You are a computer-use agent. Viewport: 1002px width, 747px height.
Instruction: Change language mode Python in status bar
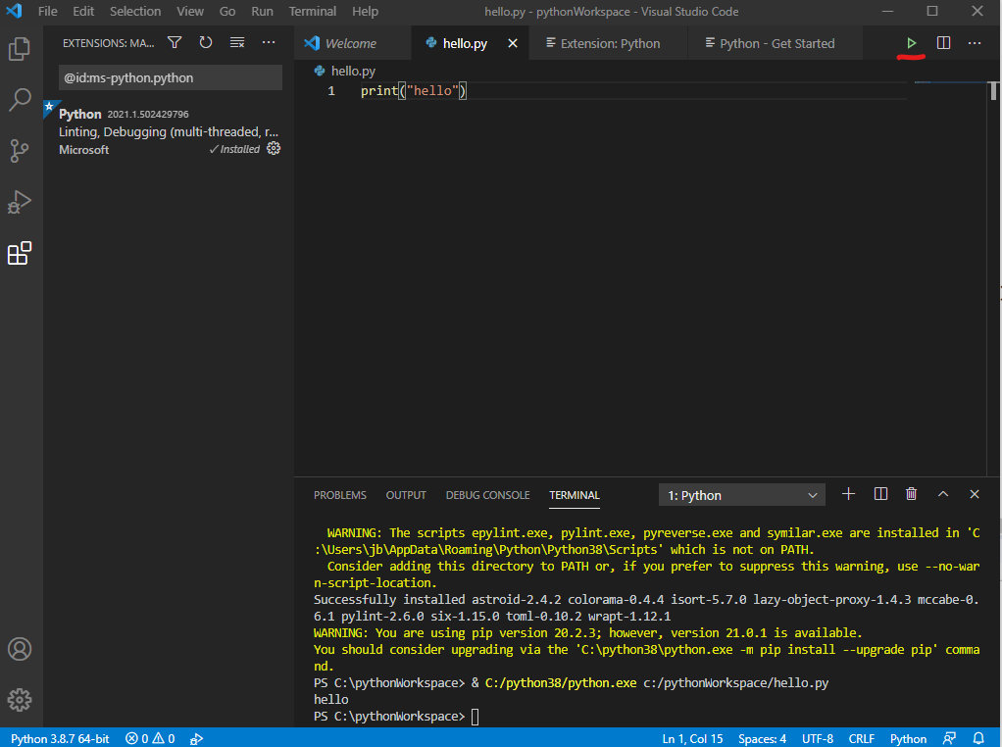pyautogui.click(x=908, y=739)
